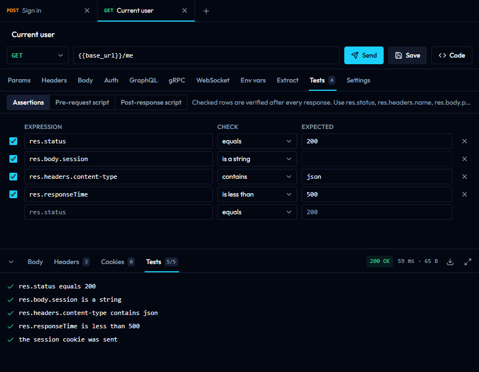The image size is (479, 372).
Task: Open the GET method dropdown
Action: click(x=38, y=55)
